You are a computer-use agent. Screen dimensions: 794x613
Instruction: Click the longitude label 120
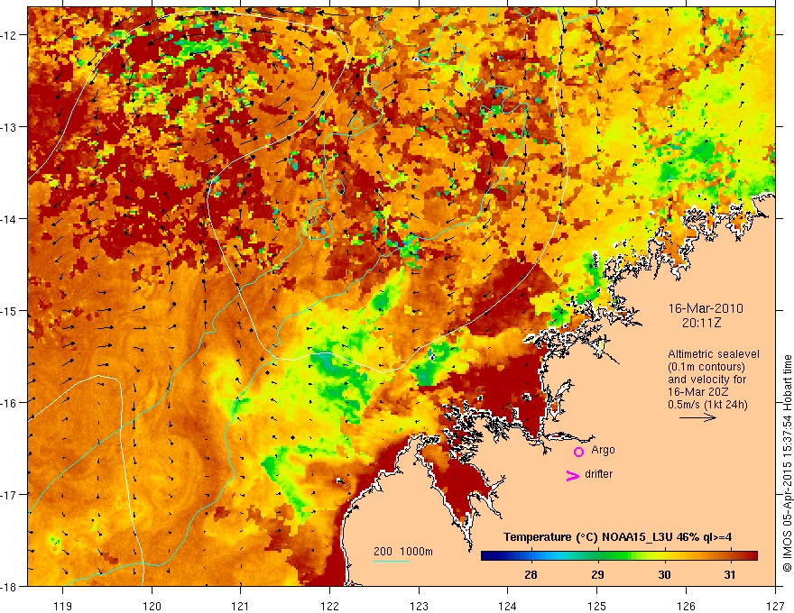pyautogui.click(x=152, y=606)
